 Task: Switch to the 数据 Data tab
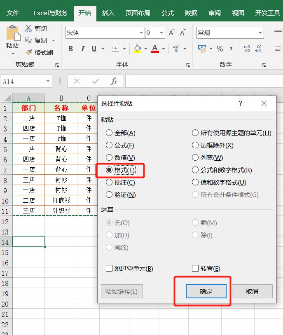[191, 13]
